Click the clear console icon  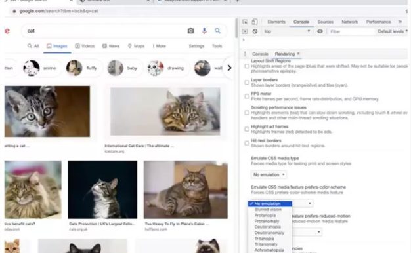[x=255, y=31]
